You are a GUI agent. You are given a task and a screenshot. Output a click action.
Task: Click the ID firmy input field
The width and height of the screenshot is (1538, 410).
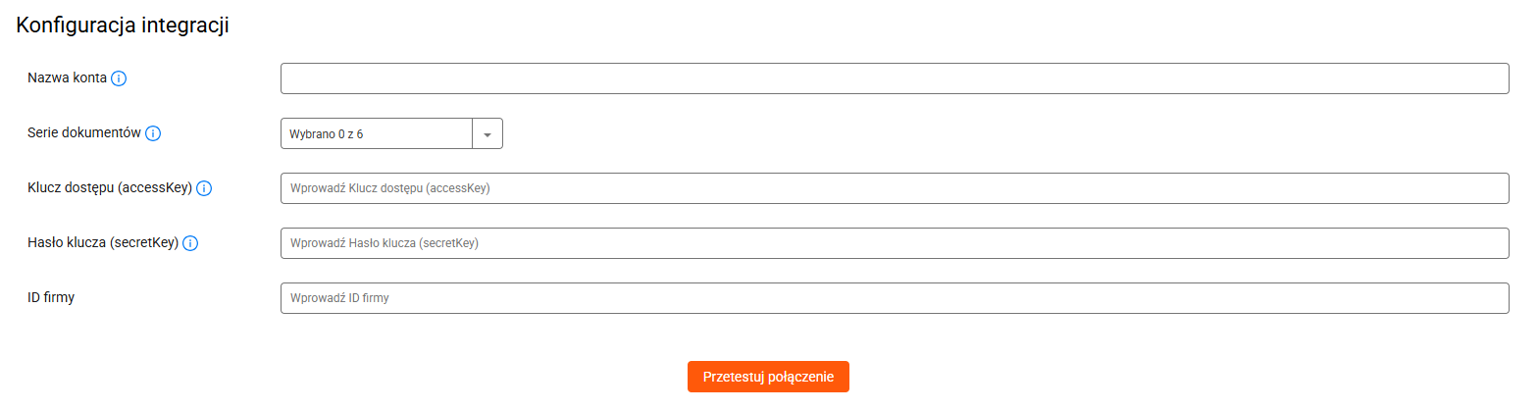895,298
